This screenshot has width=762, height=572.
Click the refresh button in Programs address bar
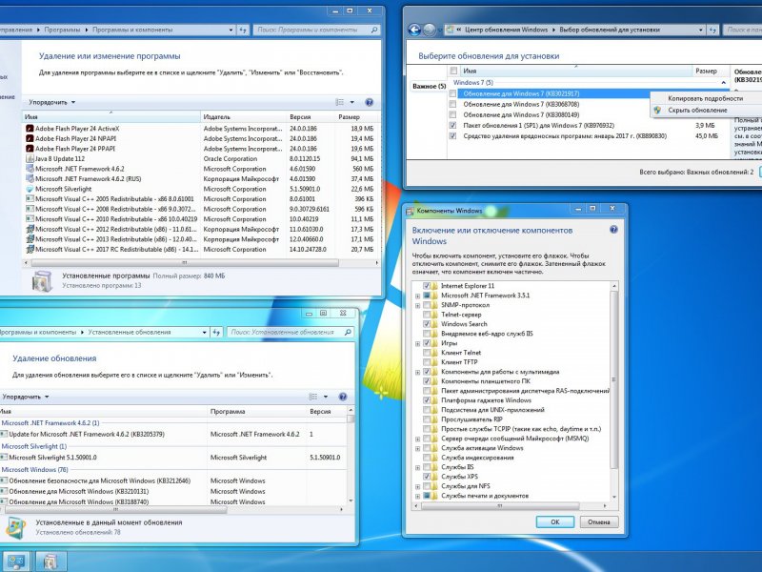tap(243, 30)
